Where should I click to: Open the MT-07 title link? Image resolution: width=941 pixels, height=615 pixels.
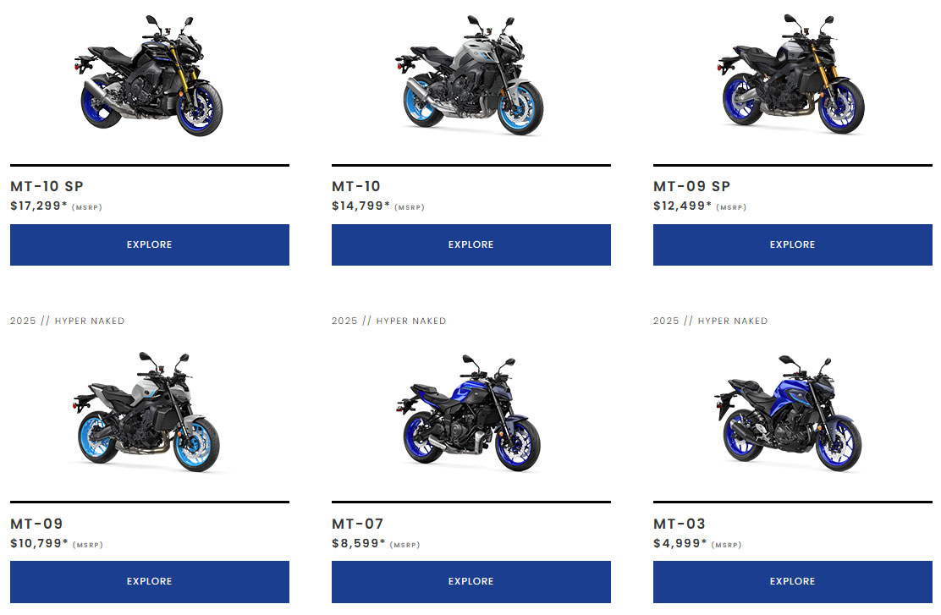click(x=358, y=524)
